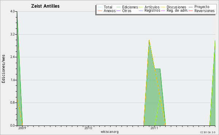The height and width of the screenshot is (135, 219).
Task: Click the Anexos legend label
Action: click(x=109, y=11)
